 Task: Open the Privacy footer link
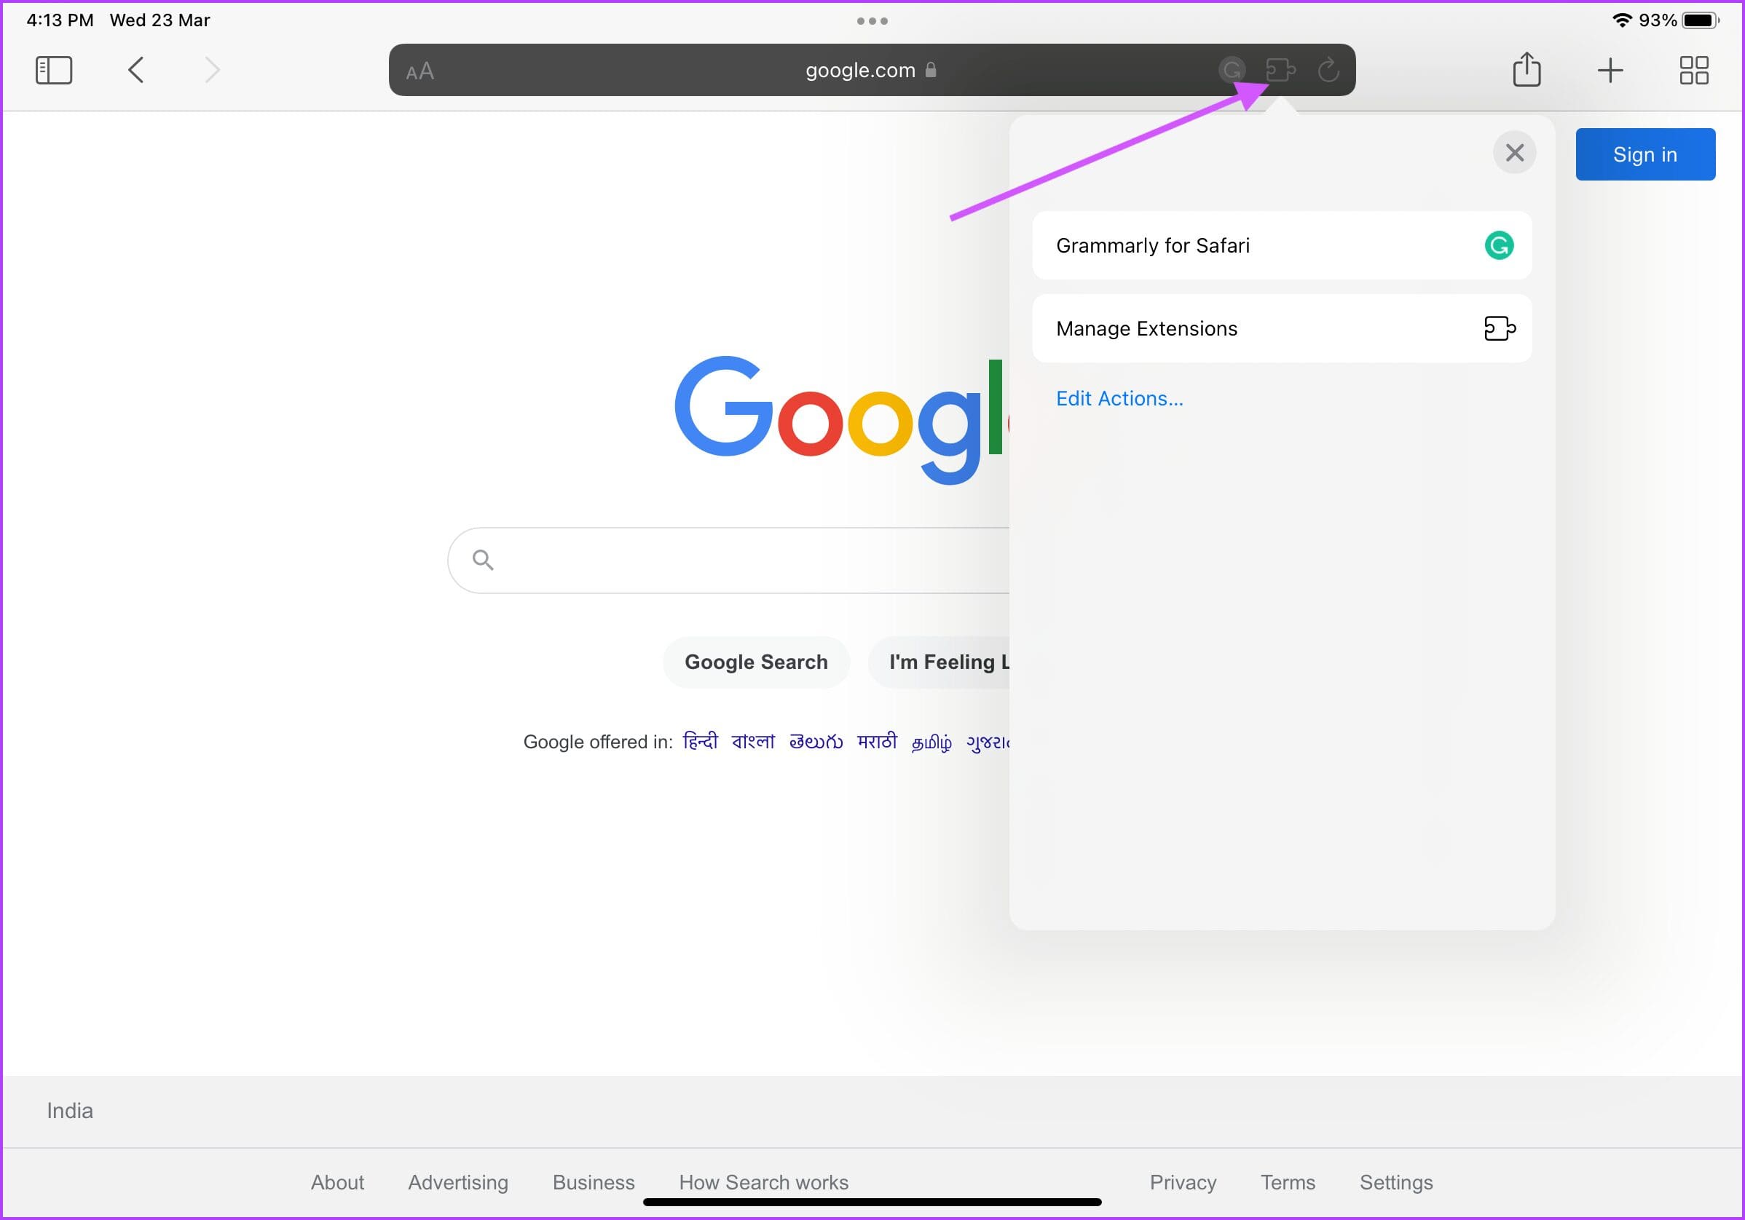click(1183, 1182)
